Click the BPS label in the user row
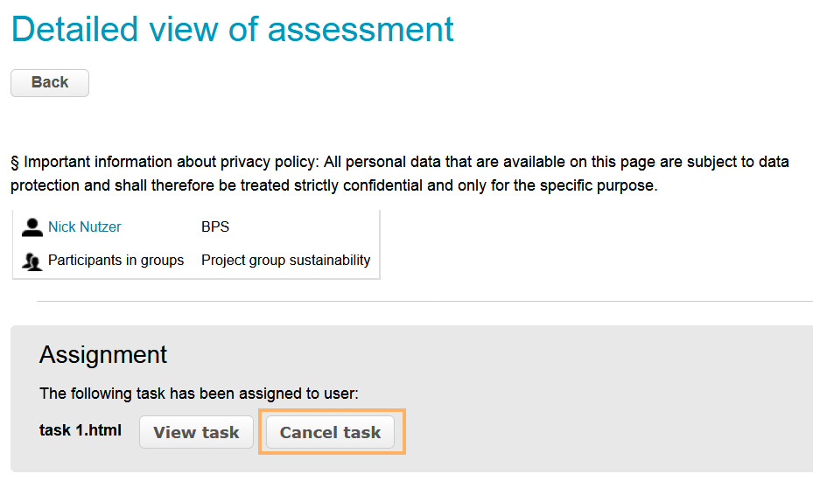This screenshot has width=813, height=481. (x=215, y=227)
